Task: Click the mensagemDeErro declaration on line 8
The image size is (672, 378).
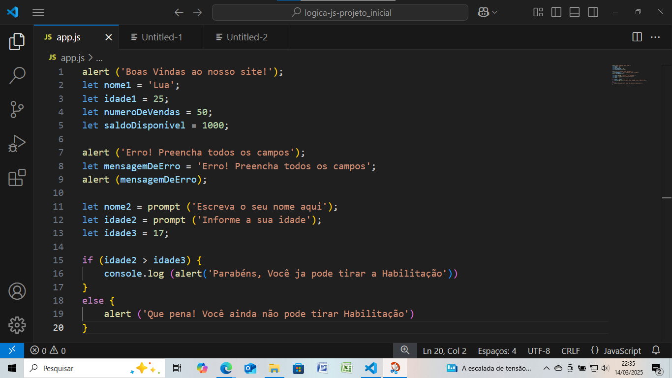Action: tap(142, 166)
